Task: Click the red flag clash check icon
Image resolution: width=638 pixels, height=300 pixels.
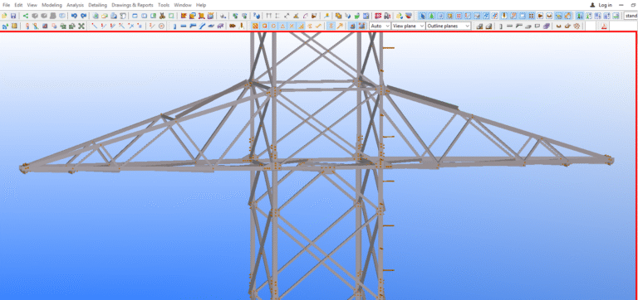Action: tap(378, 16)
